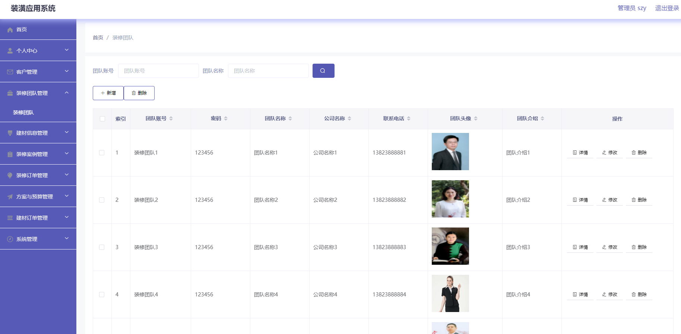
Task: Check the box for row 装修团队3
Action: [102, 247]
